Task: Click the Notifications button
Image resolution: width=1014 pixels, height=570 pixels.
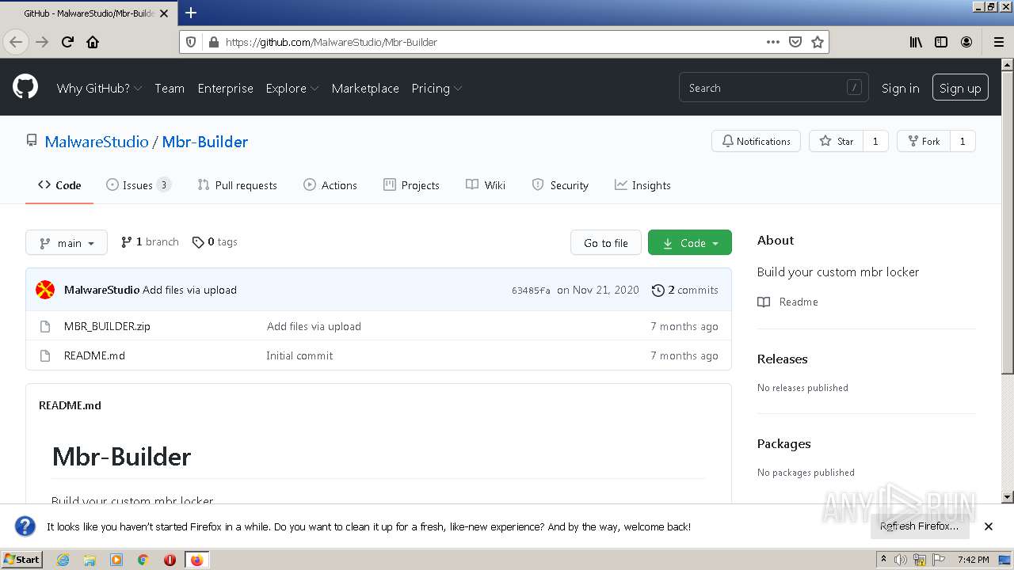Action: pyautogui.click(x=756, y=141)
